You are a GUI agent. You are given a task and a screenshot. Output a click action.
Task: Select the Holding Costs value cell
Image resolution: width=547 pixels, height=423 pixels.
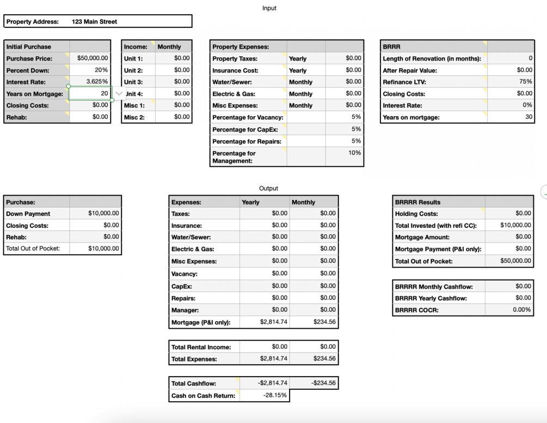[509, 214]
